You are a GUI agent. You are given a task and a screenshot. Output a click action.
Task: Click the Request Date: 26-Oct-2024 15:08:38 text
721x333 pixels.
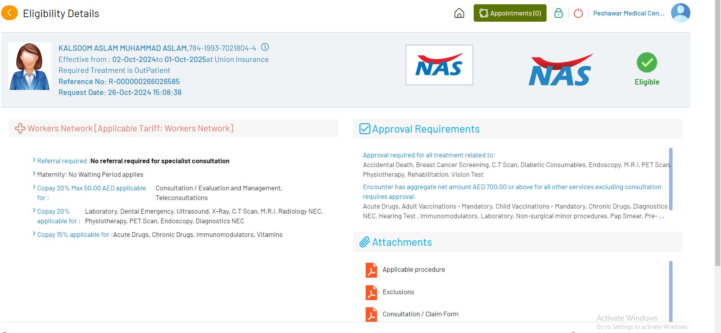(x=120, y=92)
